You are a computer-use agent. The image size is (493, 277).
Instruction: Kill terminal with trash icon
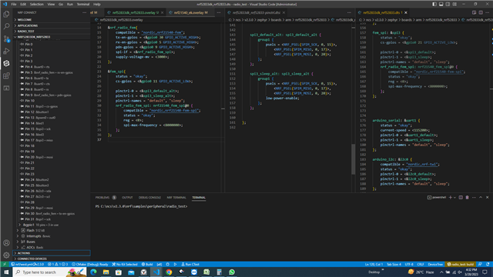pyautogui.click(x=468, y=198)
